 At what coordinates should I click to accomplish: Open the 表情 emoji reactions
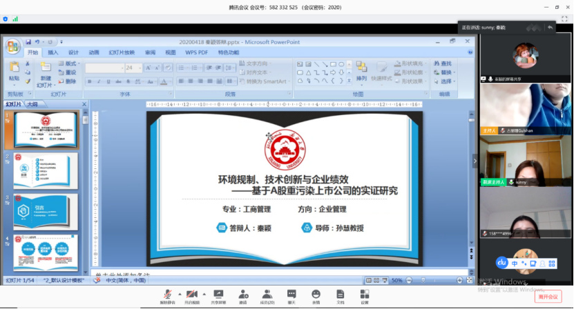point(316,297)
